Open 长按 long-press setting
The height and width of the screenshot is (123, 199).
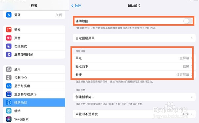point(134,75)
